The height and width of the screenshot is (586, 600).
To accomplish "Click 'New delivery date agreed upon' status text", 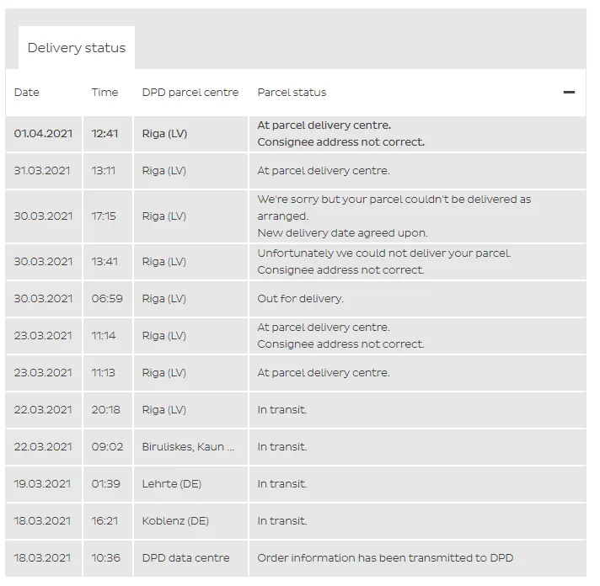I will pyautogui.click(x=342, y=232).
